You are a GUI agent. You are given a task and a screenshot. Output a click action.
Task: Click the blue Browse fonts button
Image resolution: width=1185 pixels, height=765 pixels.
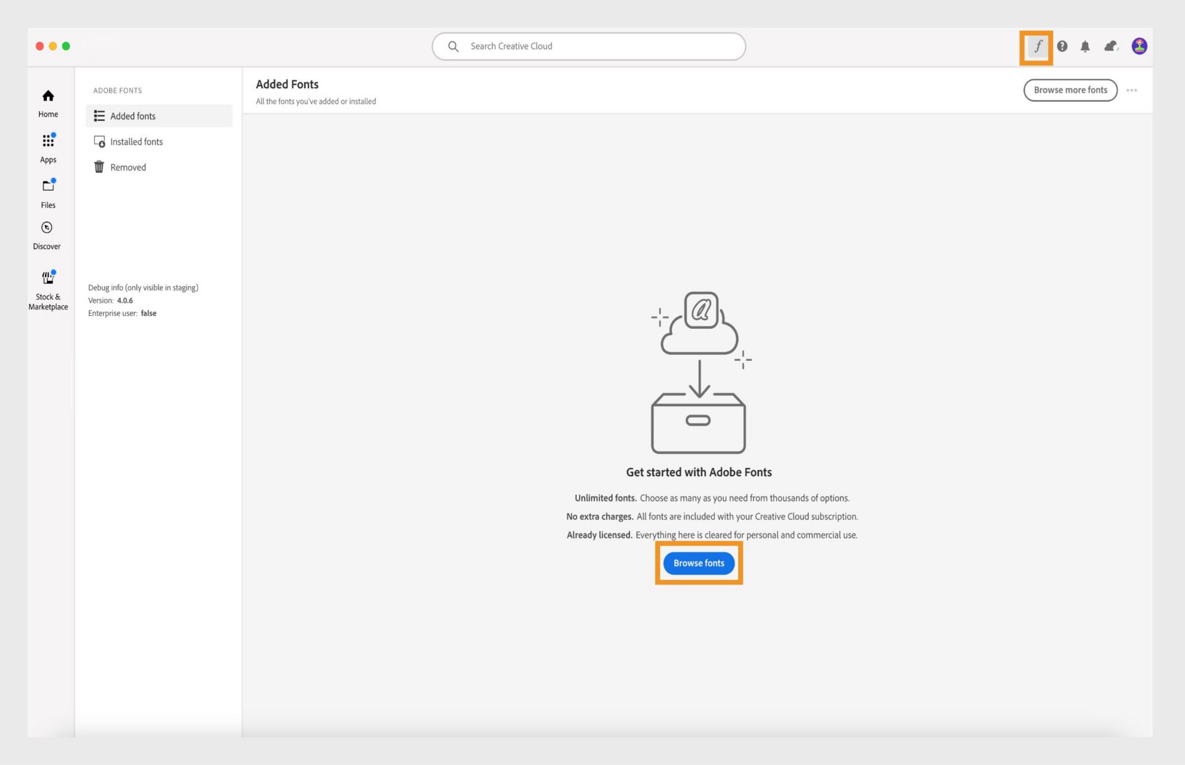tap(699, 563)
